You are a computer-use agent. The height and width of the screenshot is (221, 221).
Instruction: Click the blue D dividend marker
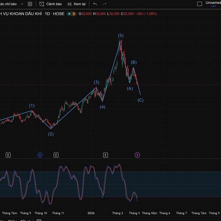[40, 155]
